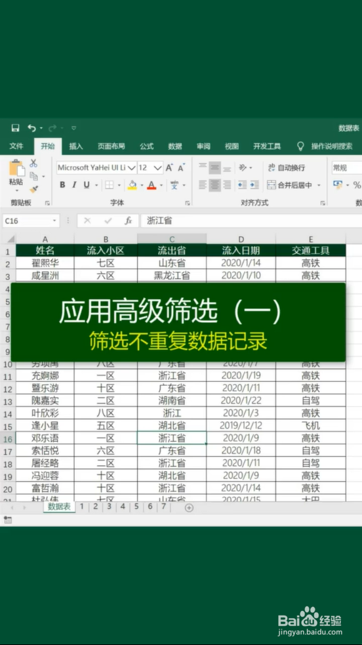Apply the borders icon
Image resolution: width=362 pixels, height=645 pixels.
tap(110, 185)
